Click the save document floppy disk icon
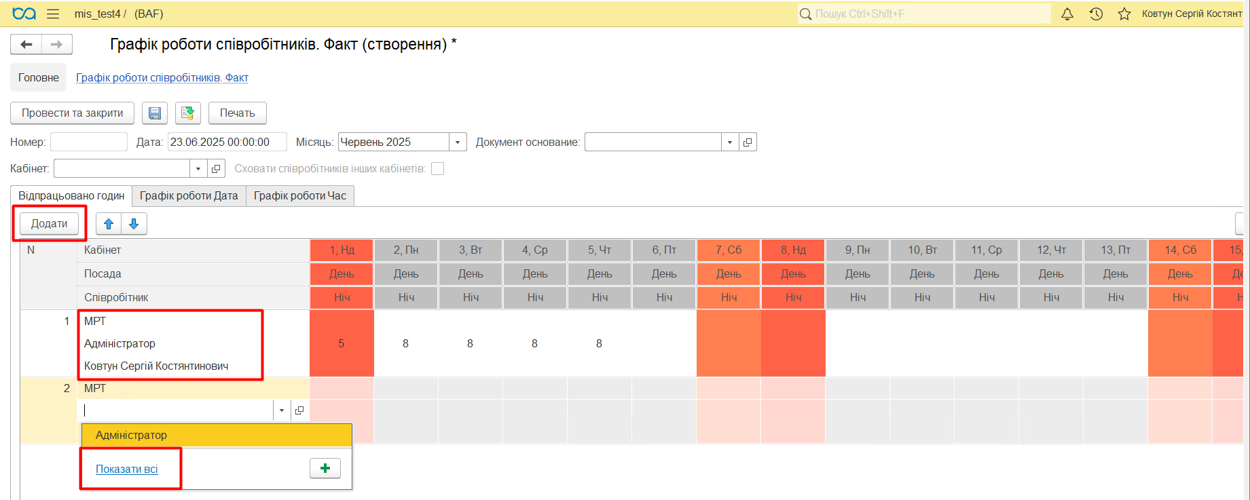Image resolution: width=1250 pixels, height=500 pixels. click(x=155, y=113)
